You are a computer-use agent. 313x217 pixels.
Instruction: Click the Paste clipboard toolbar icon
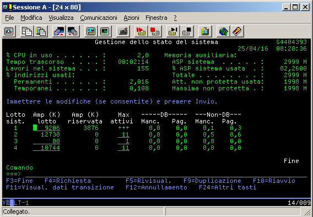(41, 31)
